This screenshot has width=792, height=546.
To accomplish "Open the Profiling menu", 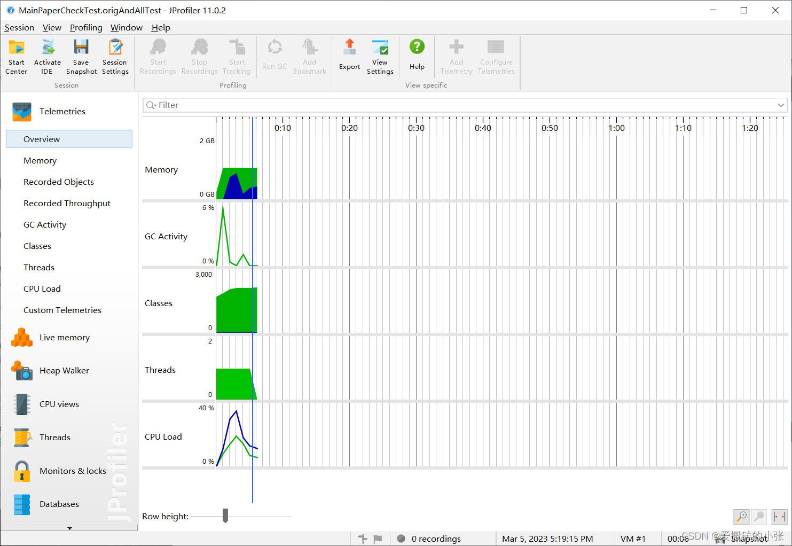I will pyautogui.click(x=86, y=28).
